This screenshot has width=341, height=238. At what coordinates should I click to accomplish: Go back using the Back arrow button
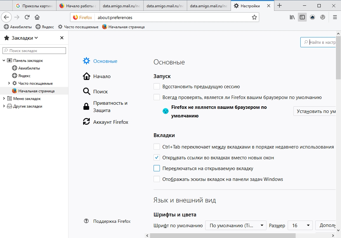6,17
